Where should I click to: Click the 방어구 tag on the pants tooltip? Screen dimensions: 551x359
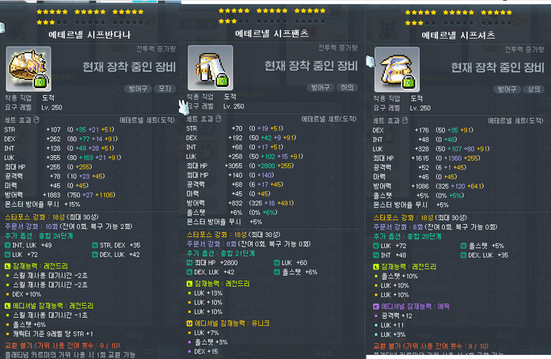click(320, 88)
